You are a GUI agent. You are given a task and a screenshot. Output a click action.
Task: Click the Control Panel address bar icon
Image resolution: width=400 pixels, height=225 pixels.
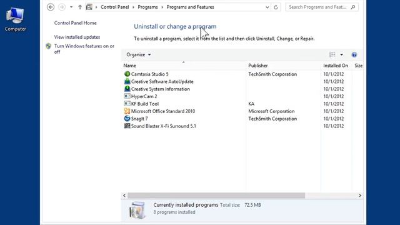(89, 7)
